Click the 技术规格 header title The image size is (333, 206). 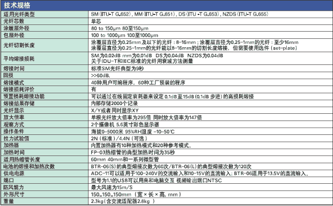tap(17, 6)
